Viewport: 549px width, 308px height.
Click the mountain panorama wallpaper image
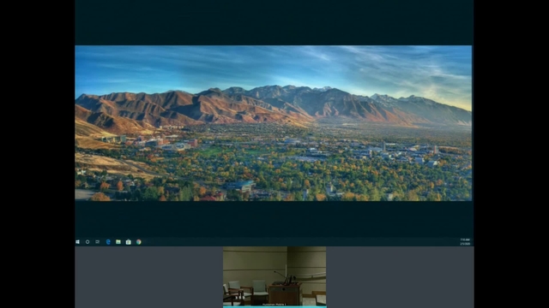coord(274,123)
